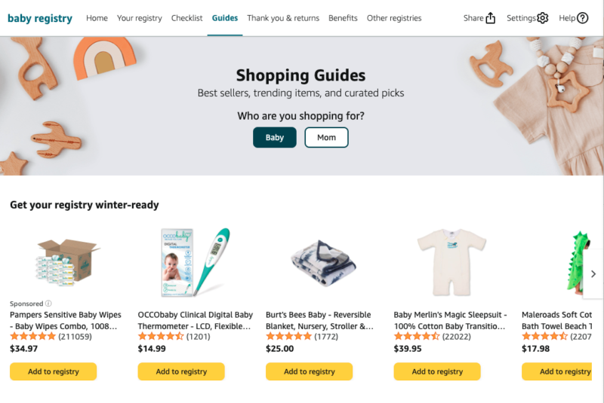Select the Mom shopping option
The height and width of the screenshot is (403, 604).
326,138
